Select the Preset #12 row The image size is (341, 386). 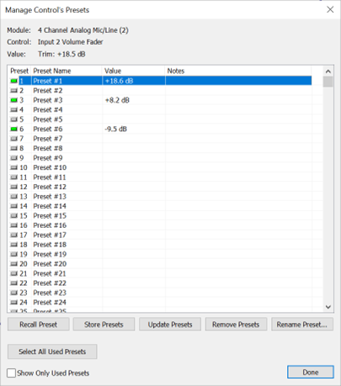point(161,187)
